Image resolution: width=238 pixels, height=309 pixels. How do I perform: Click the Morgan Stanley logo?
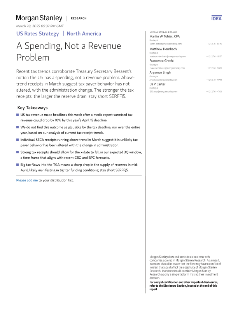tap(39, 18)
